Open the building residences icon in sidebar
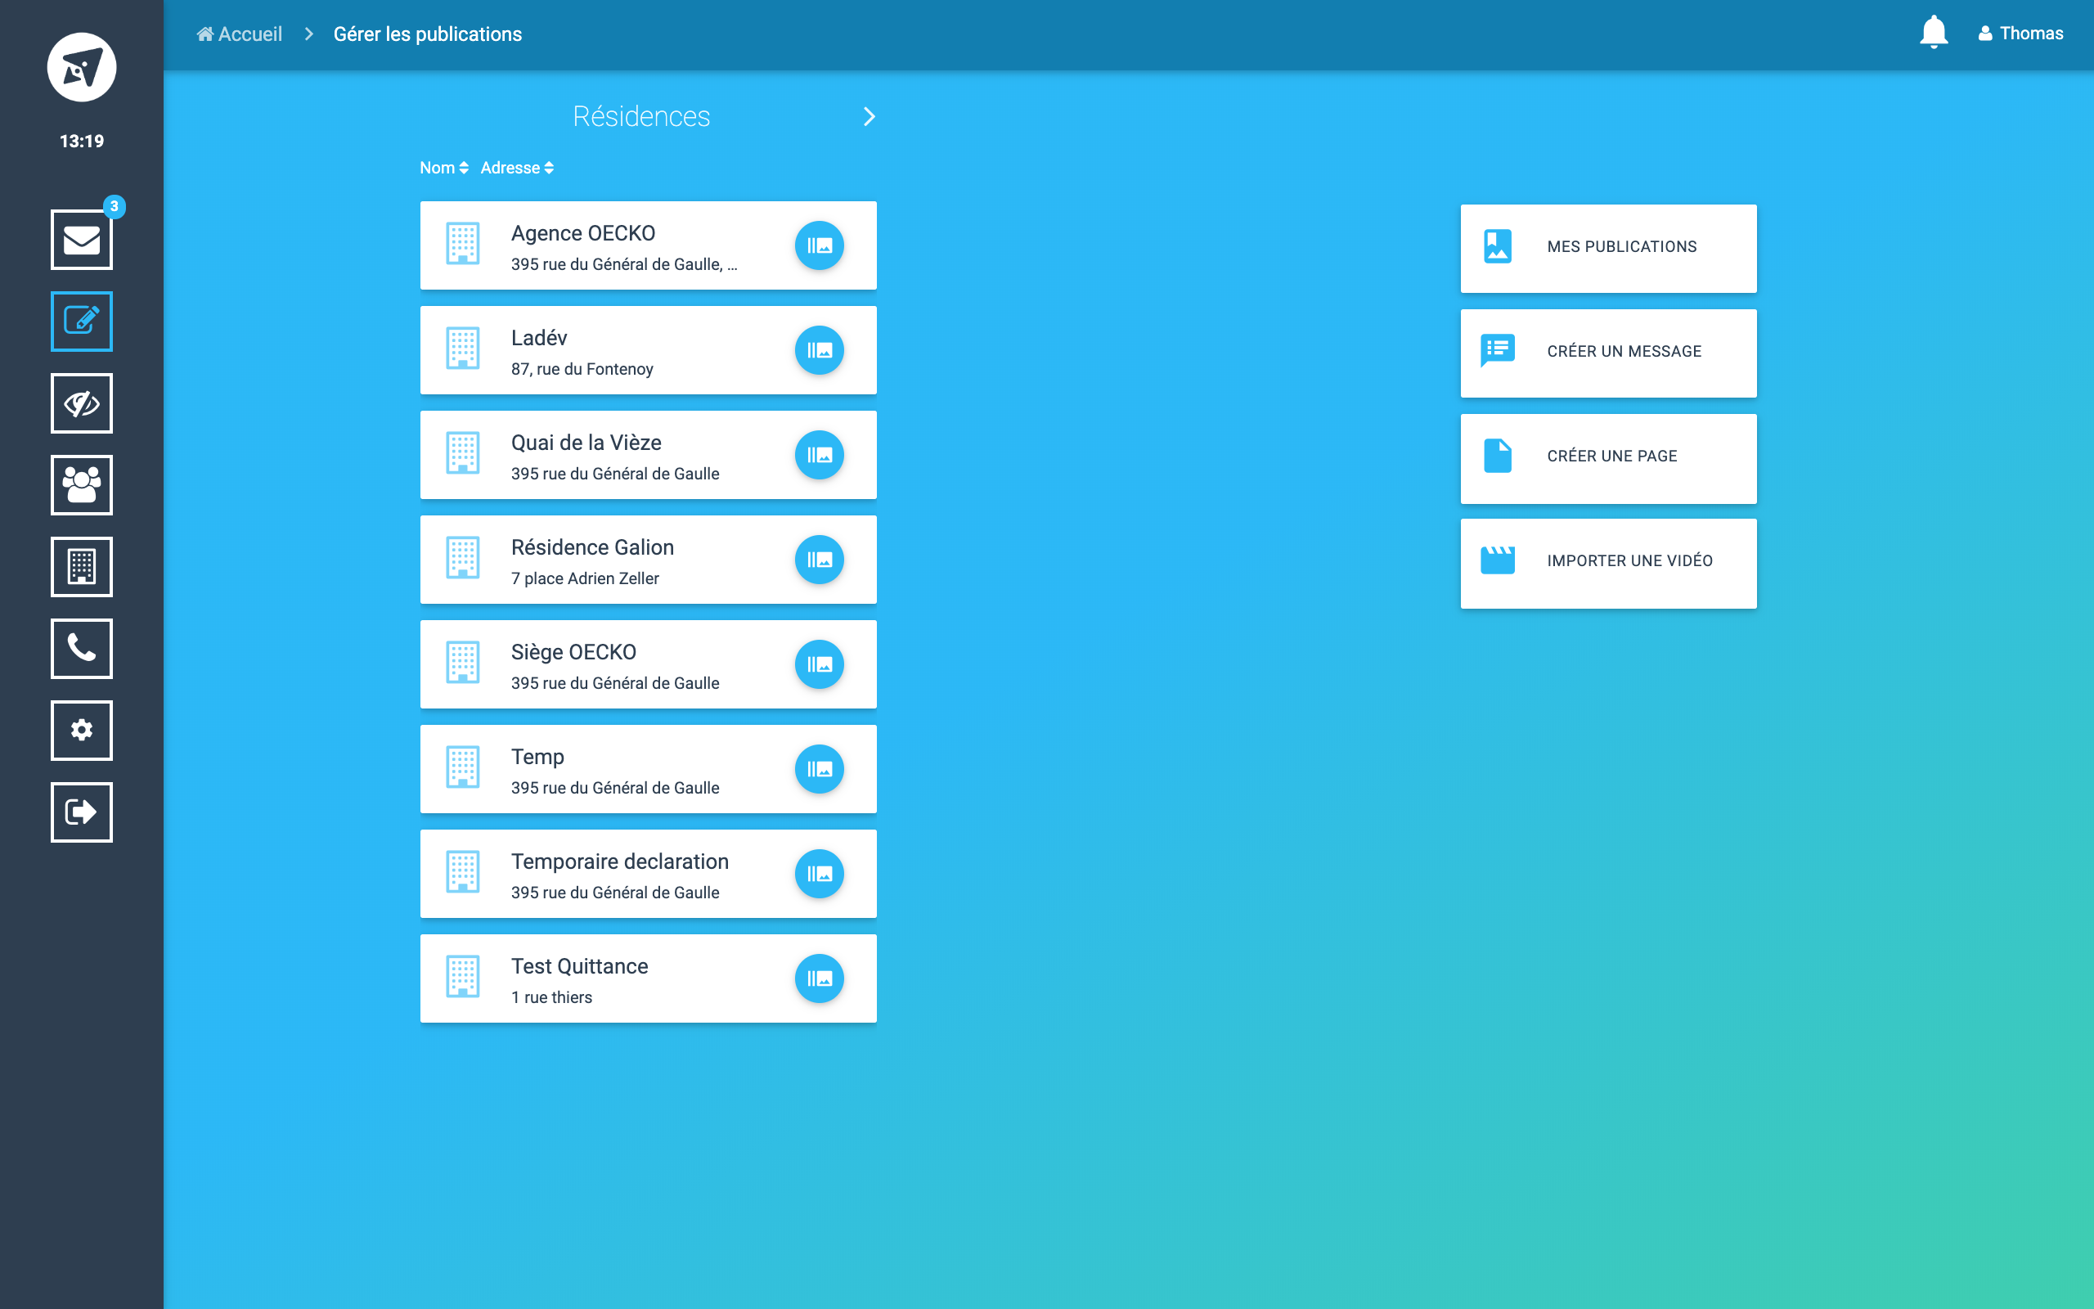 point(81,567)
